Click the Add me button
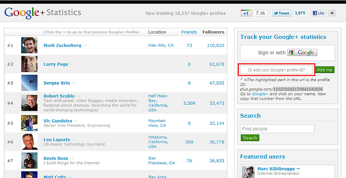Image resolution: width=346 pixels, height=178 pixels. 324,70
